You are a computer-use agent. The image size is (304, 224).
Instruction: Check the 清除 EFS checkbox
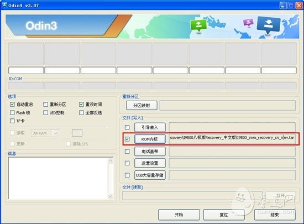point(68,144)
